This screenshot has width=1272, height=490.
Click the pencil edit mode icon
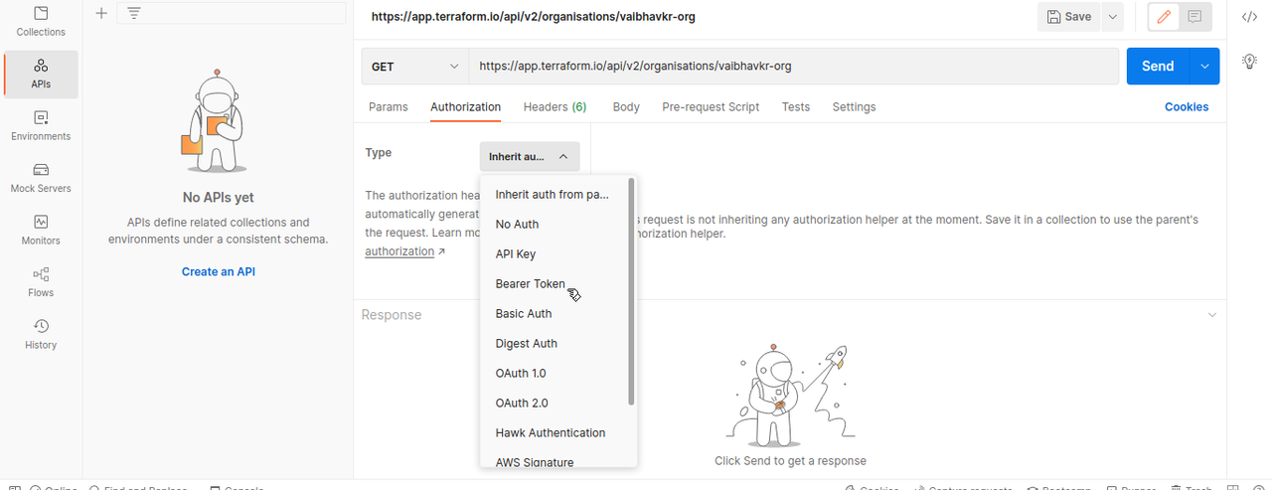click(x=1164, y=17)
